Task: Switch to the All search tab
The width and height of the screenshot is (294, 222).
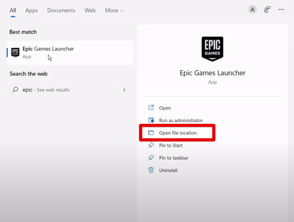Action: (x=13, y=10)
